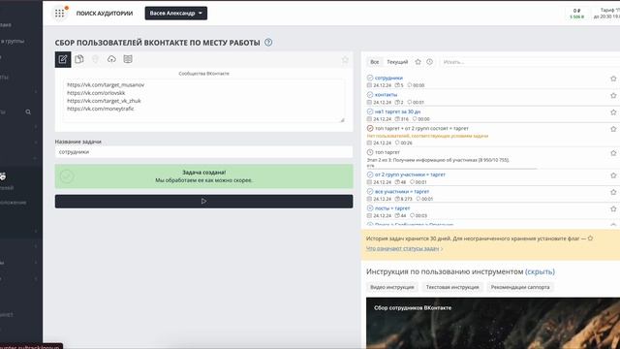Open the 'Текстовая инструкция' tab
The width and height of the screenshot is (620, 349).
(x=452, y=287)
